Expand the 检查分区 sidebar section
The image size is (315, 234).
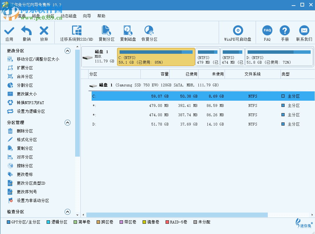pyautogui.click(x=67, y=212)
